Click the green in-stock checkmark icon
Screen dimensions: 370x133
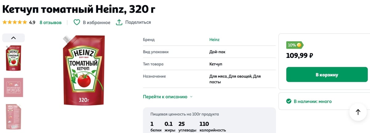289,101
